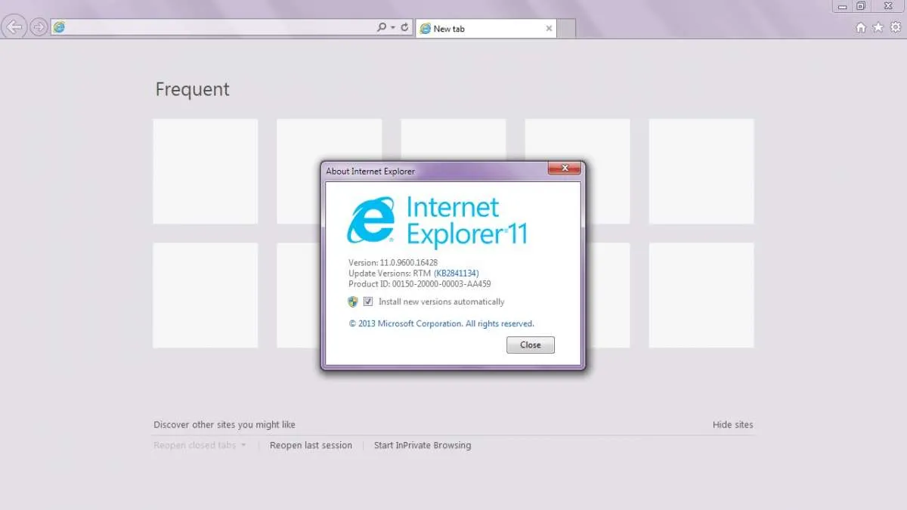Click the Microsoft Corporation copyright link
The height and width of the screenshot is (510, 907).
tap(441, 323)
